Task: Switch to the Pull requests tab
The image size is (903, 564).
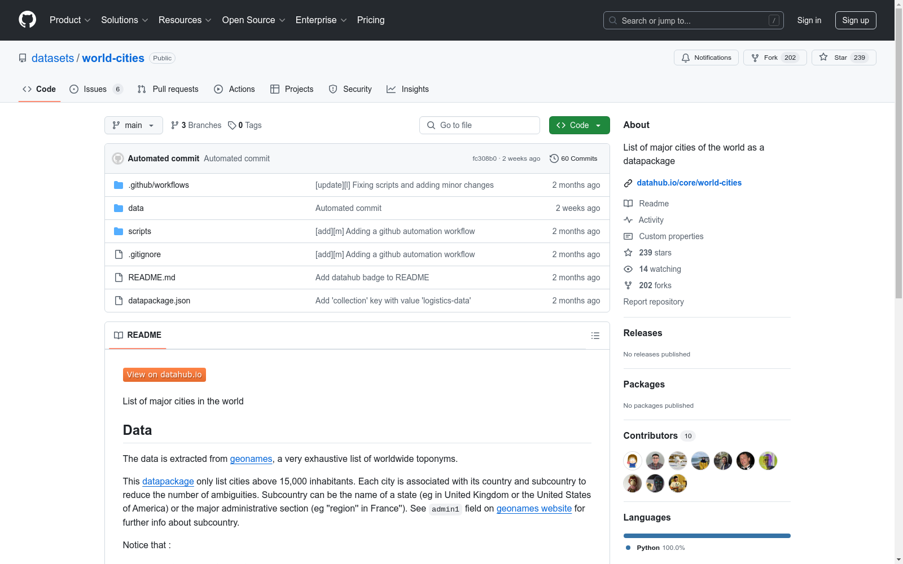Action: click(168, 89)
